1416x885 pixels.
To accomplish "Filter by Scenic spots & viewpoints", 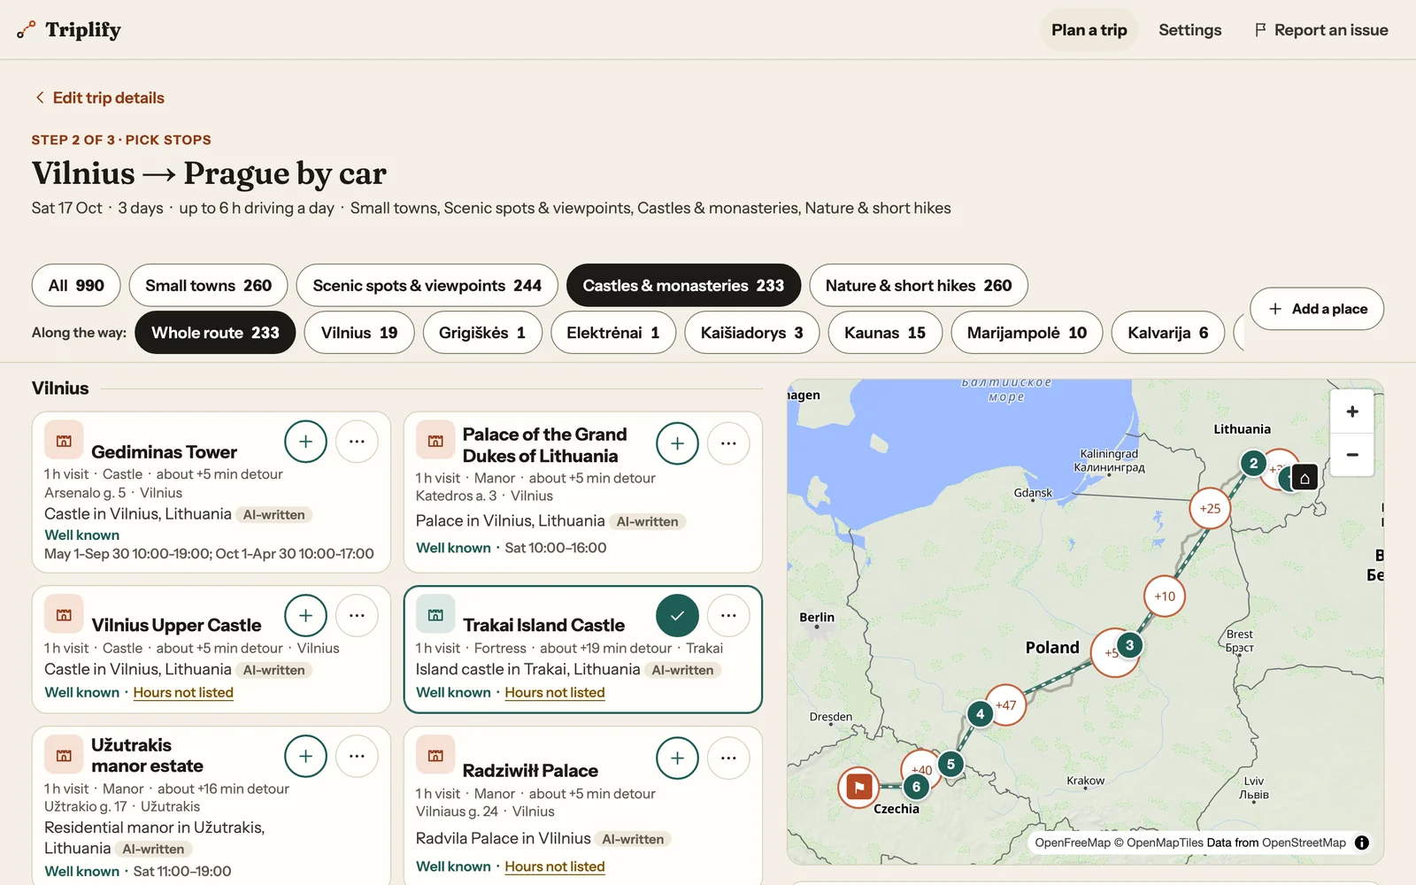I will coord(427,285).
